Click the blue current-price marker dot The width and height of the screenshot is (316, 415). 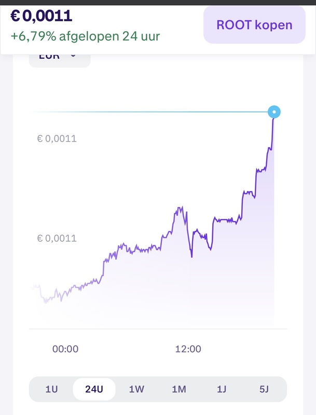pyautogui.click(x=274, y=112)
